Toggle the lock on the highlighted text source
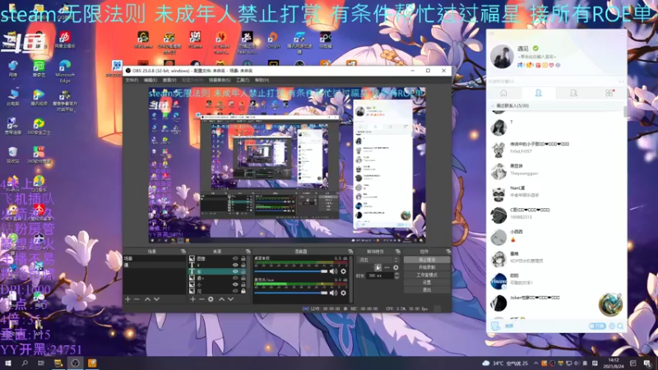The image size is (658, 370). (243, 271)
